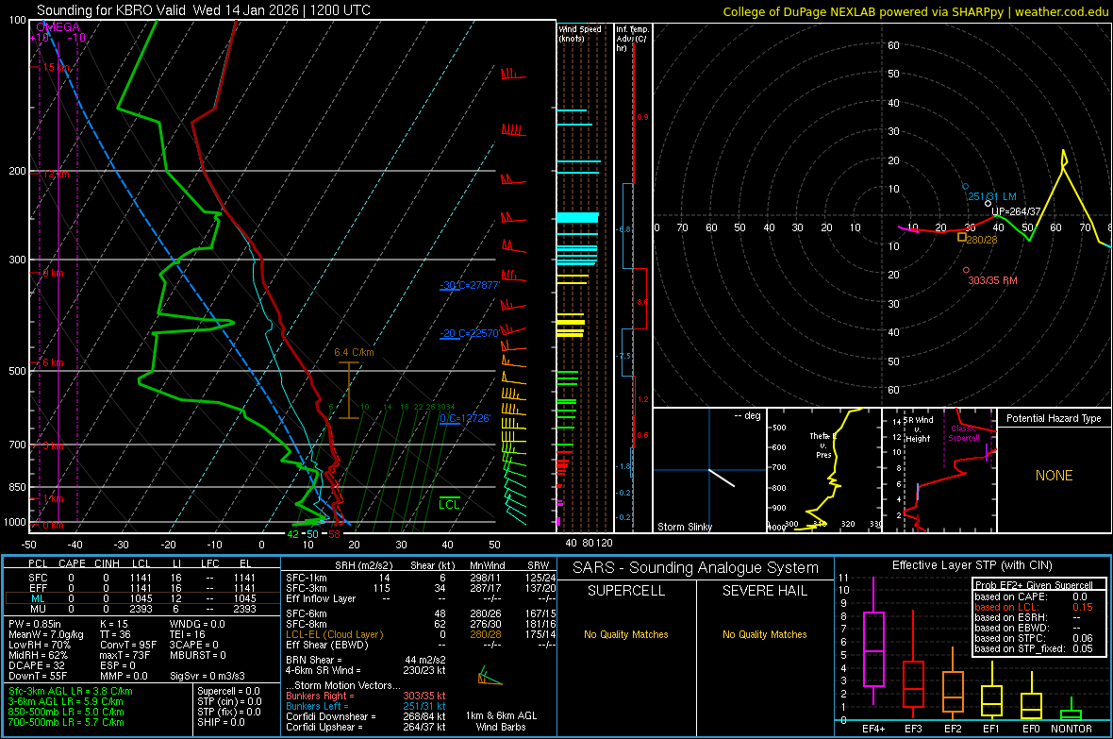Click the K = 15 index value
This screenshot has width=1113, height=739.
click(x=113, y=624)
